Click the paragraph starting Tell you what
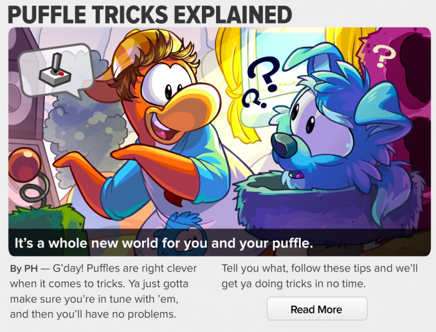This screenshot has width=436, height=332. 320,276
